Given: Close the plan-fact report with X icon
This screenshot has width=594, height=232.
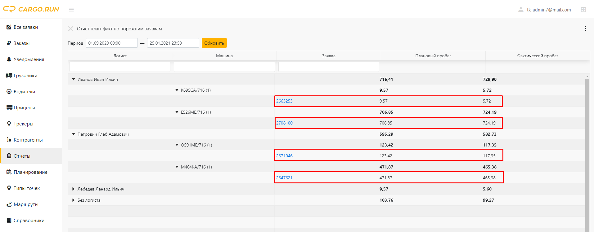Looking at the screenshot, I should pos(71,29).
